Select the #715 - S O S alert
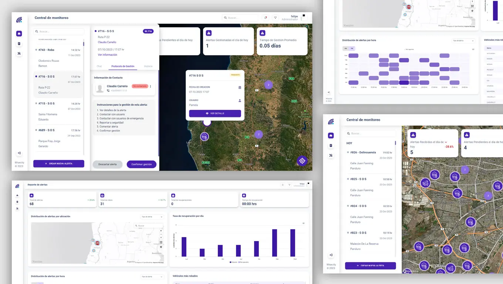The image size is (503, 284). pos(59,112)
